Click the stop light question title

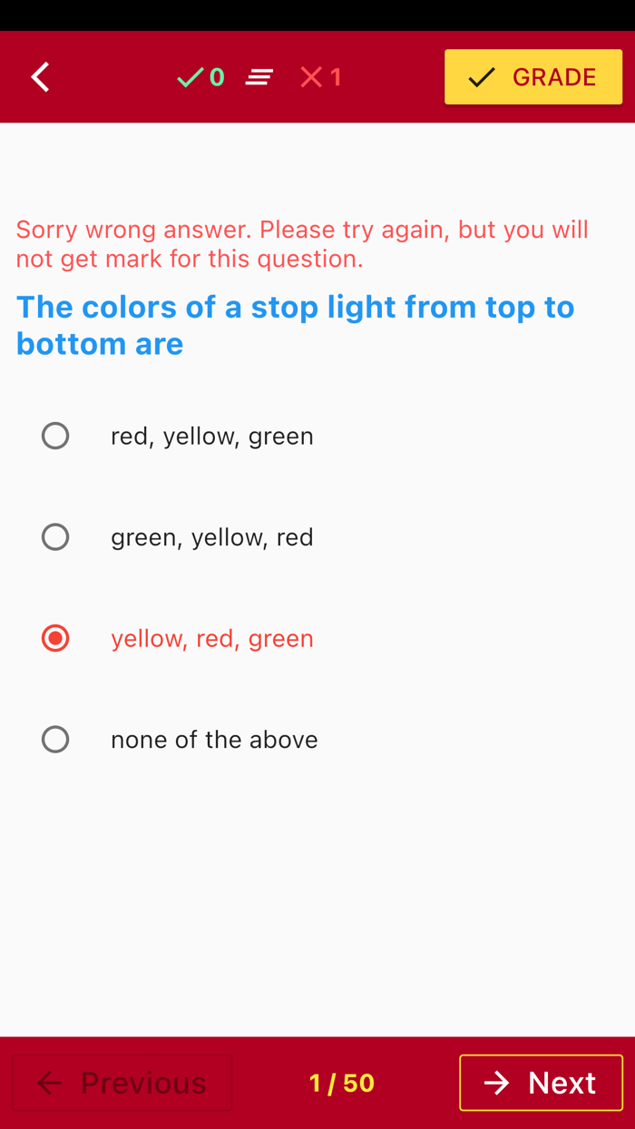[x=295, y=325]
